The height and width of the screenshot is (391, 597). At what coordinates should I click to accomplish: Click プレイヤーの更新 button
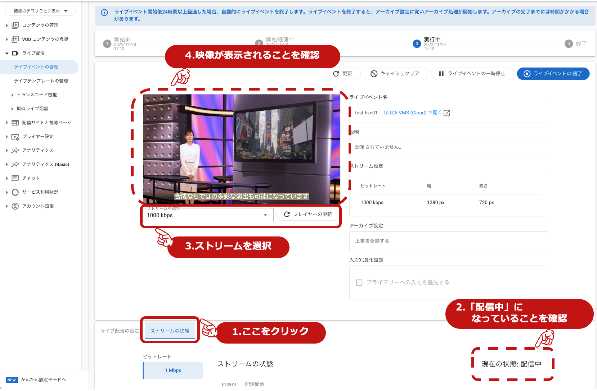tap(308, 214)
